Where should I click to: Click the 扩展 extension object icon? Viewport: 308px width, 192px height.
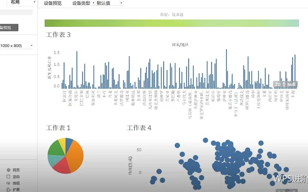pos(9,190)
